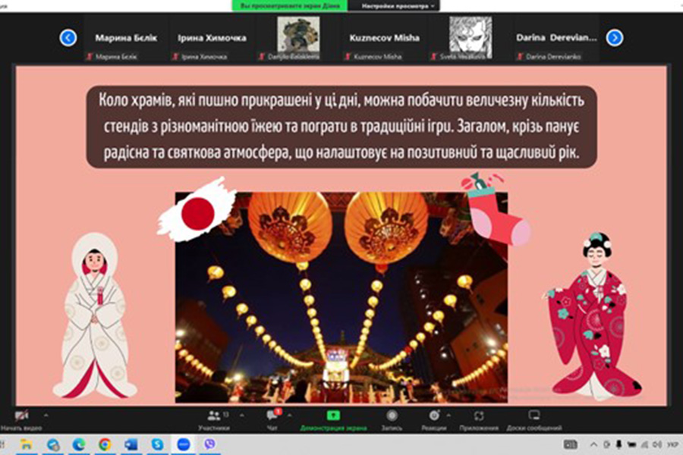Select Ірина Химочка participant tile
683x455 pixels.
212,38
